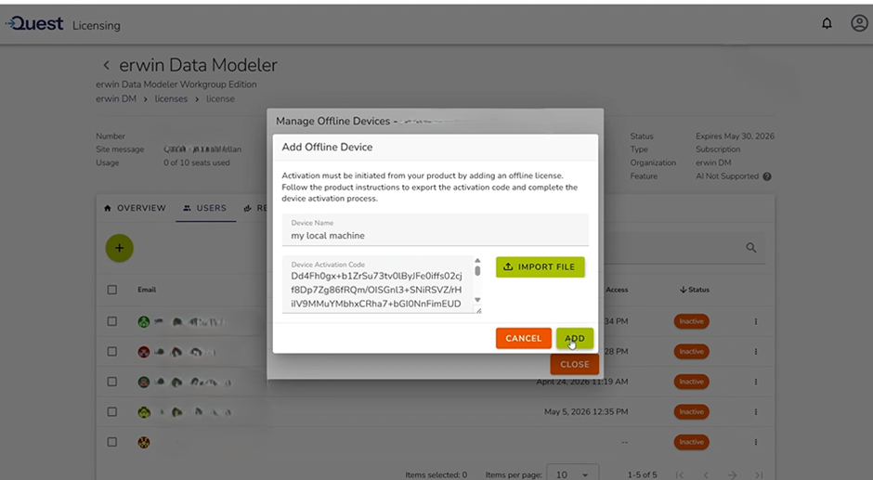
Task: Click the 'Licensing' header text
Action: coord(97,26)
